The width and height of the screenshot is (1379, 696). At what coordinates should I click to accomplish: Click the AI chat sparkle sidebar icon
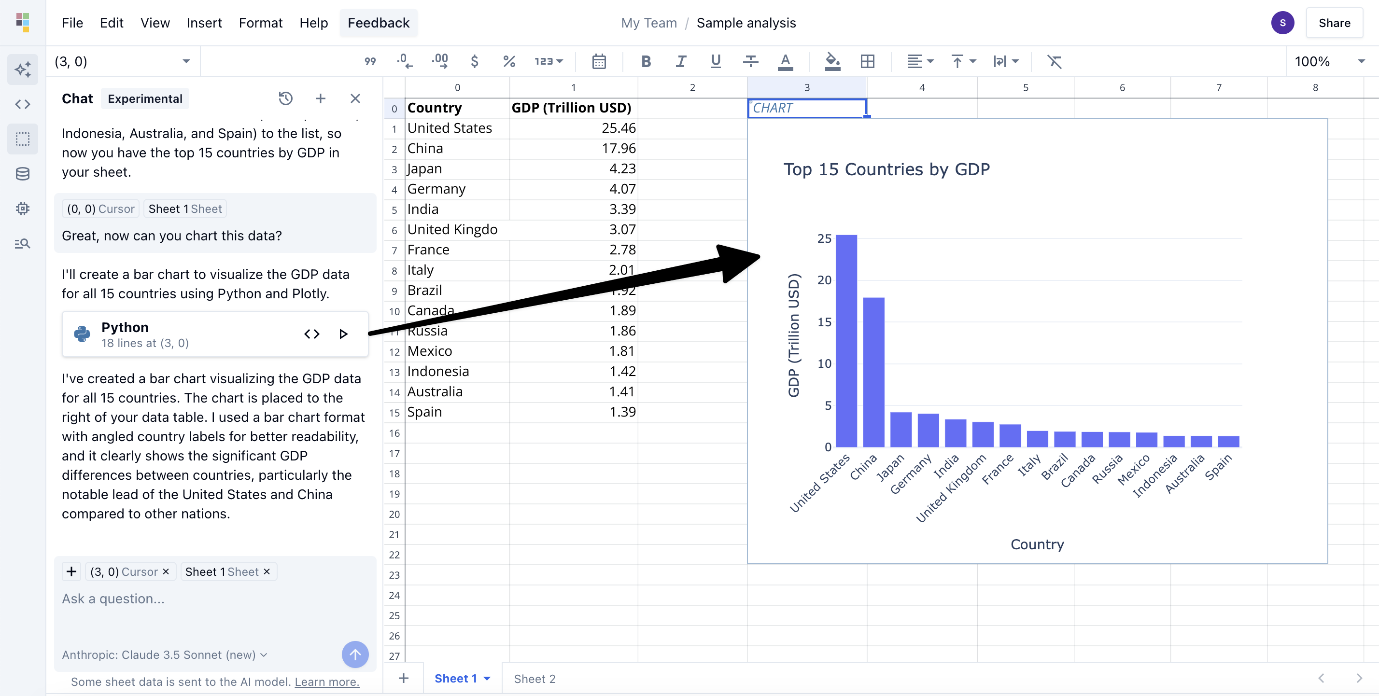tap(23, 70)
